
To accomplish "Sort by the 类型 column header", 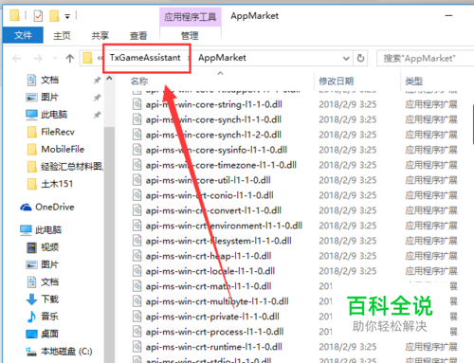I will pos(414,82).
